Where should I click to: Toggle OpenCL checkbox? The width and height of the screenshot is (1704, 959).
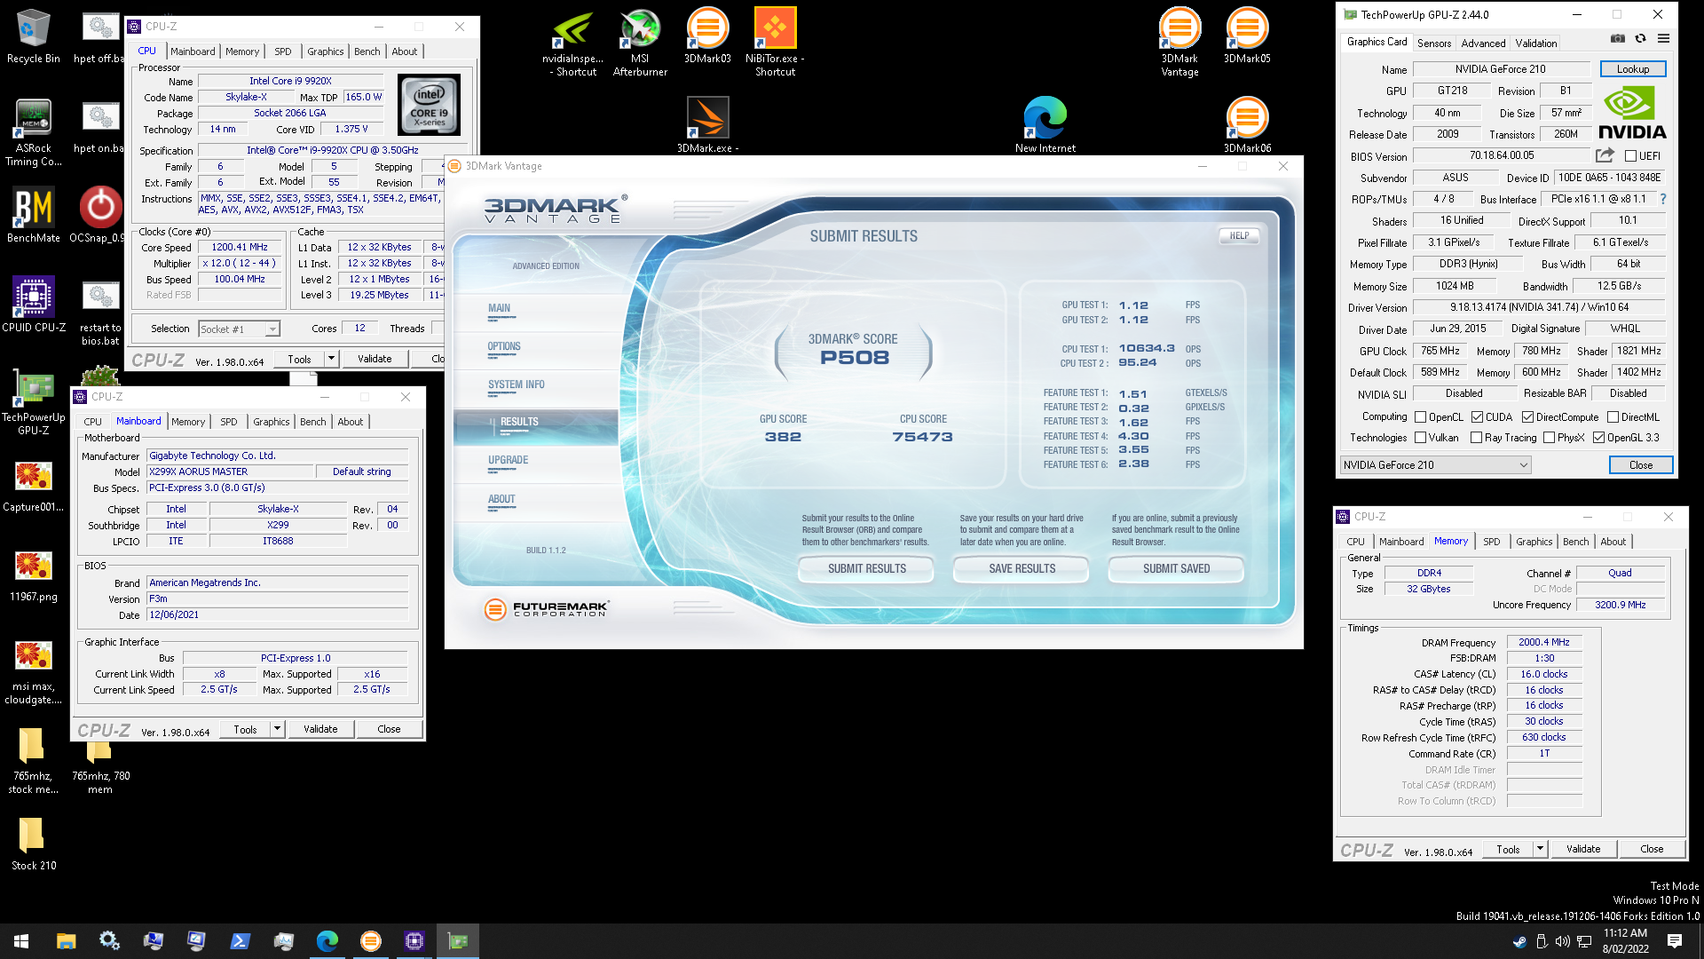point(1420,417)
